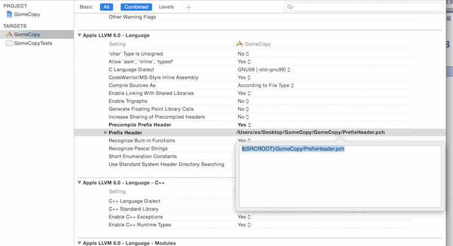Image resolution: width=453 pixels, height=246 pixels.
Task: Click the plus add build setting button
Action: [x=189, y=7]
